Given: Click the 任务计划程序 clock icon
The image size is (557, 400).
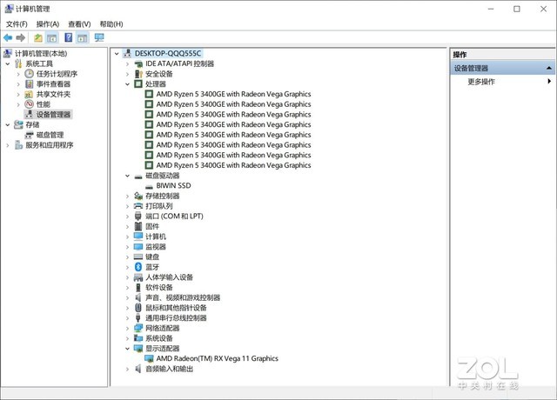Looking at the screenshot, I should click(29, 74).
